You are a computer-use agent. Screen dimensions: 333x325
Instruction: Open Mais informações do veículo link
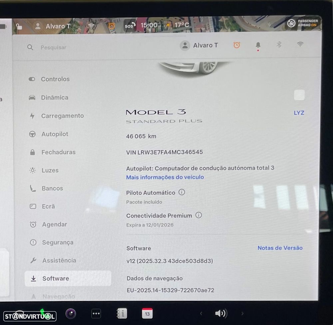tap(165, 177)
